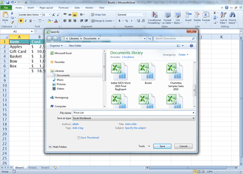Select the Charlottes Samples Sales 2010 file

(176, 77)
